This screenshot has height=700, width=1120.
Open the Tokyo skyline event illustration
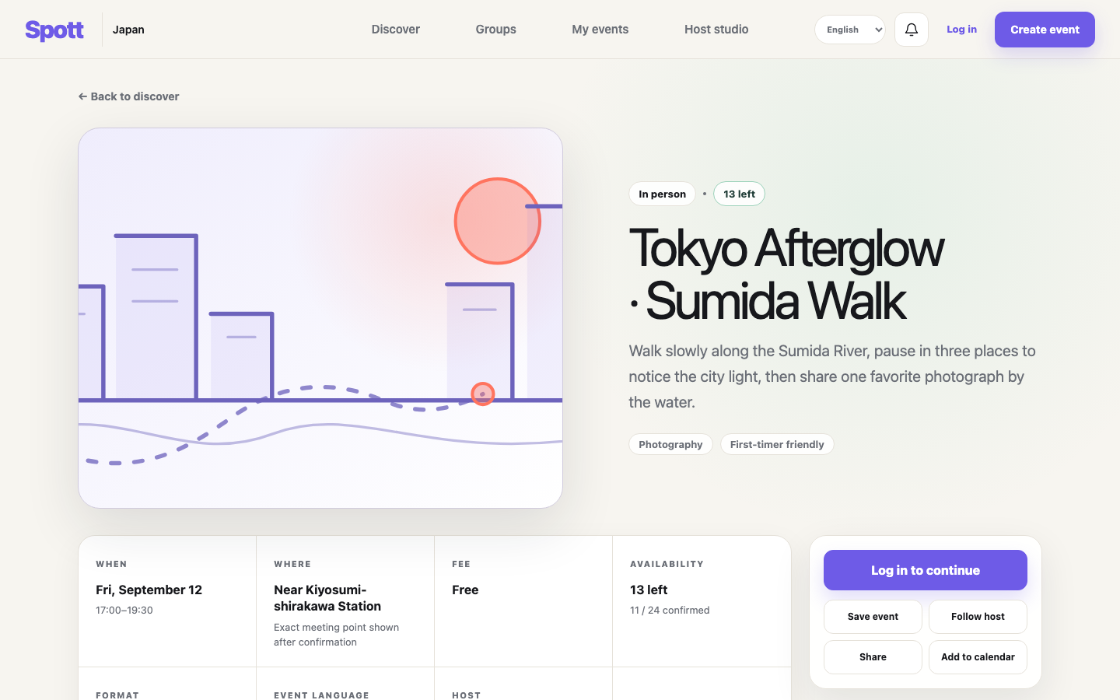[x=320, y=318]
